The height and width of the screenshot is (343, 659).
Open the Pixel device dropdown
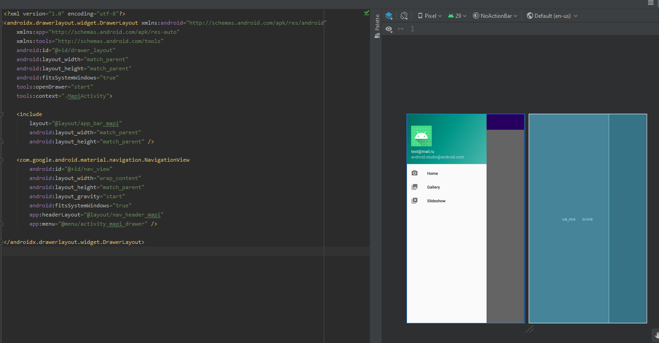point(429,16)
